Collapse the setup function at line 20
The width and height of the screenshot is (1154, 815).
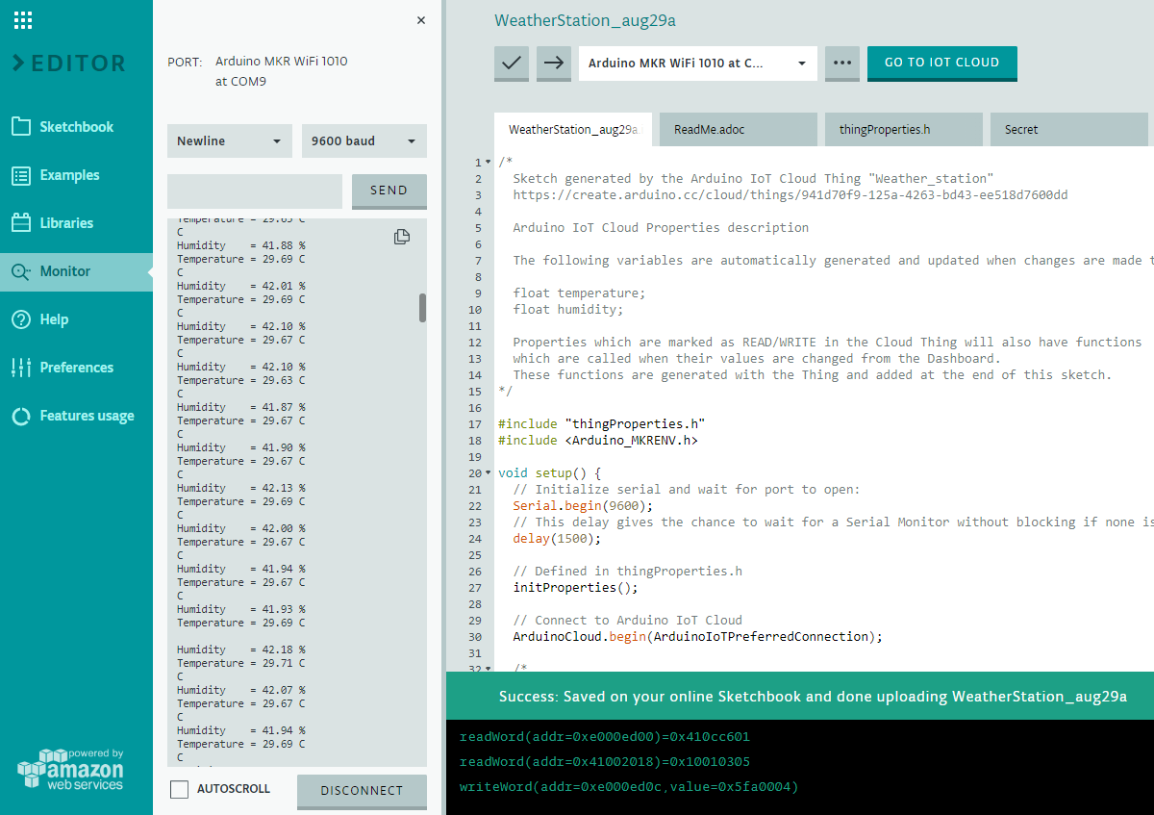[488, 473]
